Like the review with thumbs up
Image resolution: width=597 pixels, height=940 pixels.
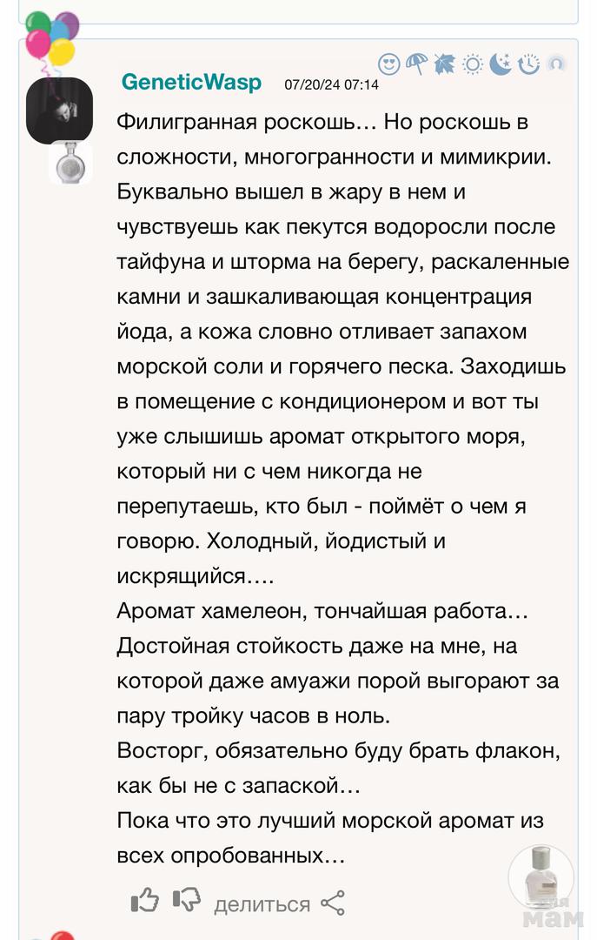pyautogui.click(x=144, y=903)
